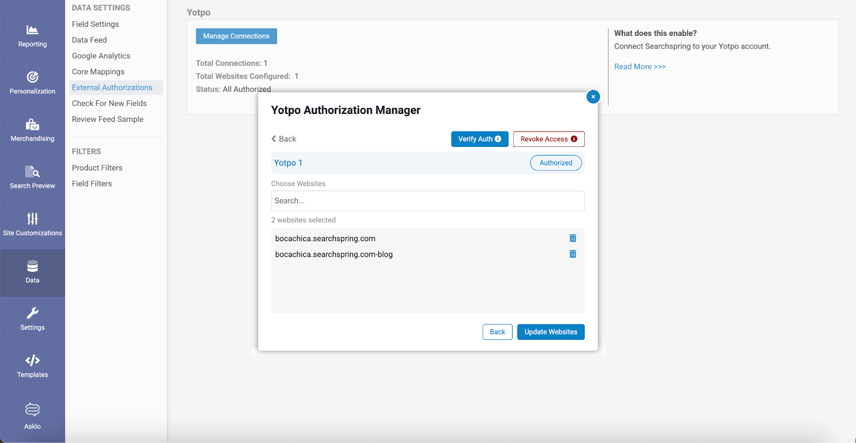Open the Read More >>> link
The image size is (856, 443).
(x=640, y=67)
